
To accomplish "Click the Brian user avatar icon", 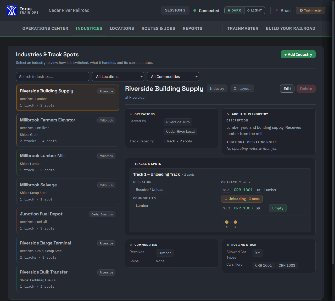I will [x=277, y=10].
